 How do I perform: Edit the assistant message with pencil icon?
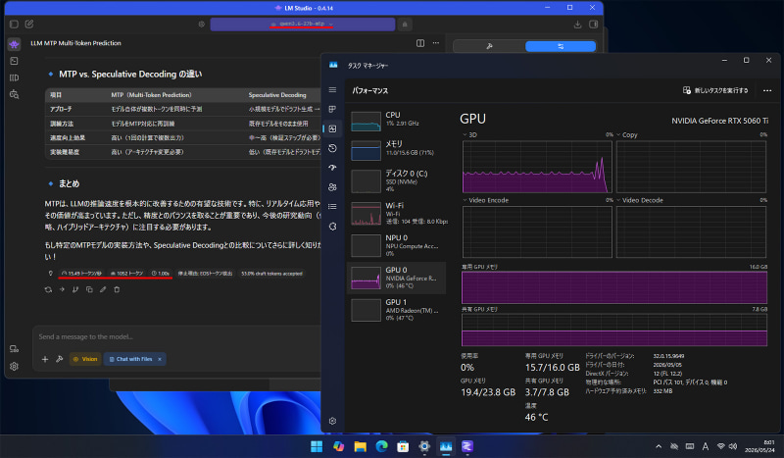(103, 289)
